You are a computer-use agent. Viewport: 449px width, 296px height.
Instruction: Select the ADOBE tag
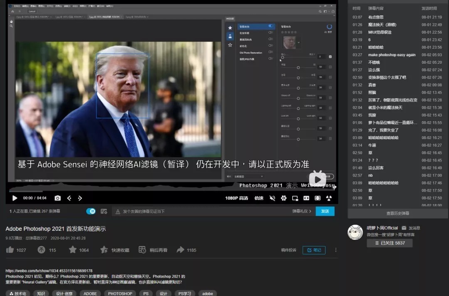tap(90, 294)
